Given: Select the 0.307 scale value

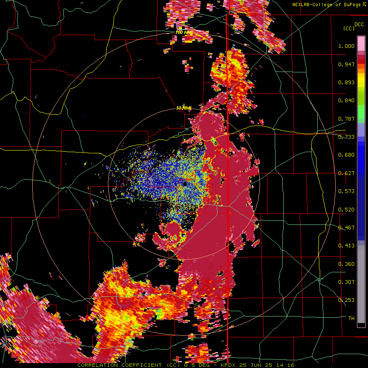Looking at the screenshot, I should click(x=346, y=282).
